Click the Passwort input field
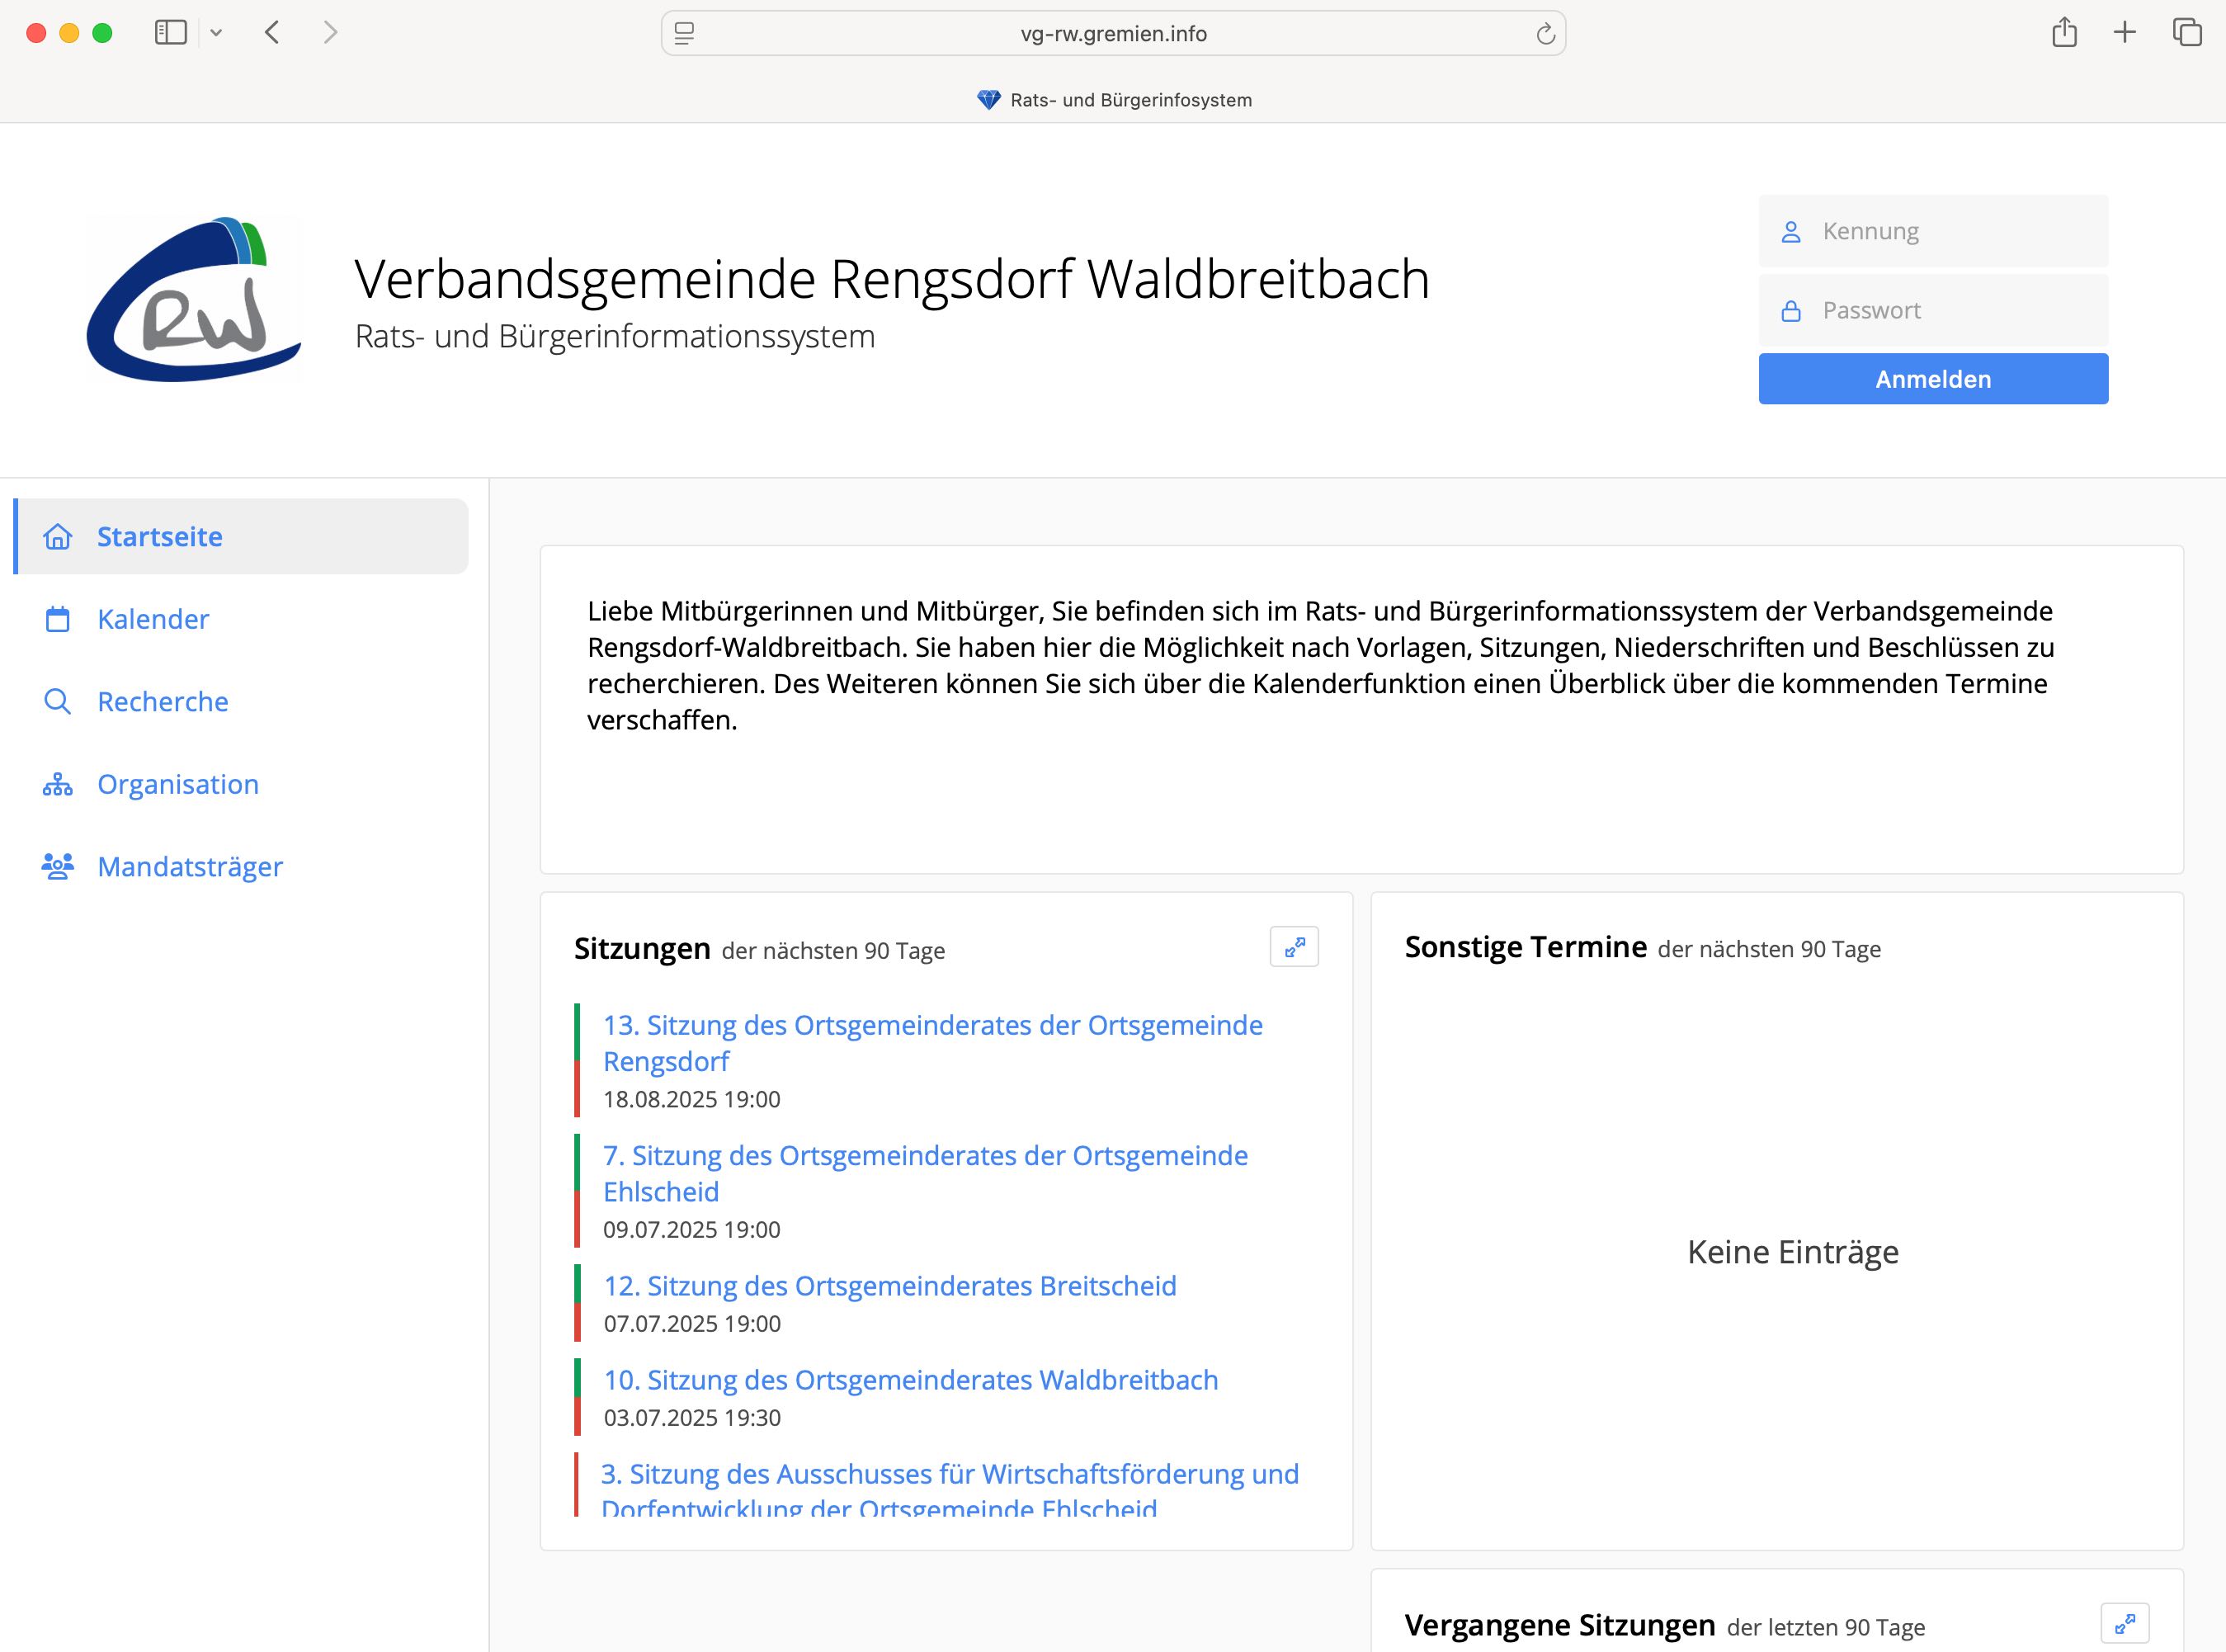Image resolution: width=2226 pixels, height=1652 pixels. pos(1933,310)
